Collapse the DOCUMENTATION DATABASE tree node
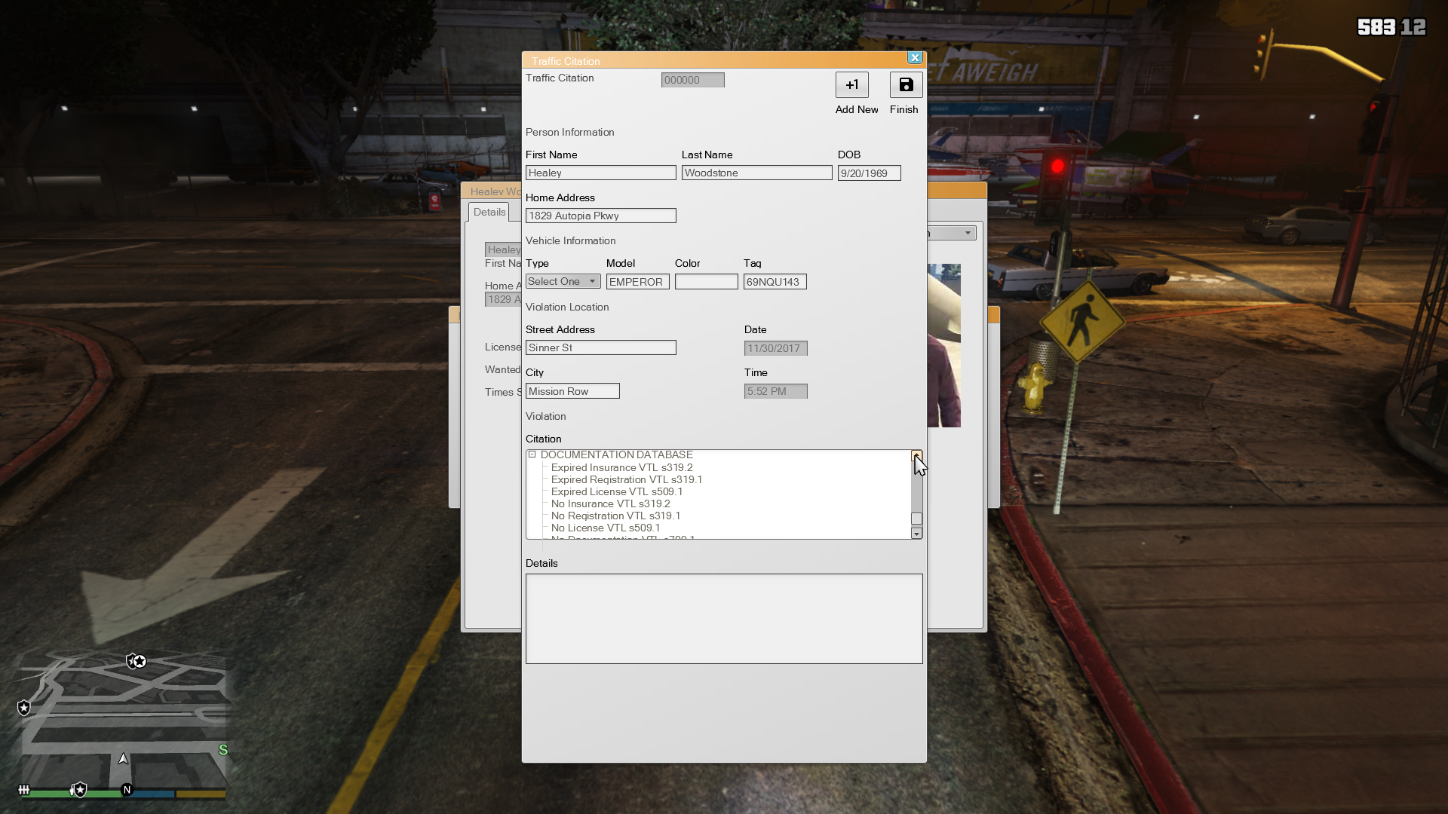Viewport: 1448px width, 814px height. point(532,454)
